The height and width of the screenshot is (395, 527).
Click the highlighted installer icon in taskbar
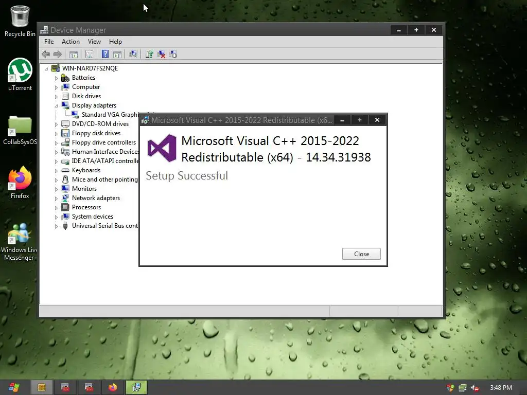coord(136,387)
